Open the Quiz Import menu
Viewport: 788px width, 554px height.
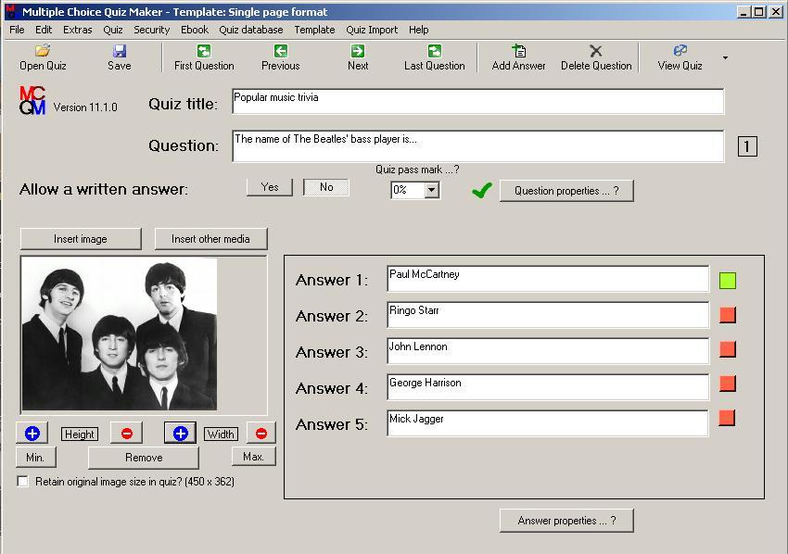point(372,30)
